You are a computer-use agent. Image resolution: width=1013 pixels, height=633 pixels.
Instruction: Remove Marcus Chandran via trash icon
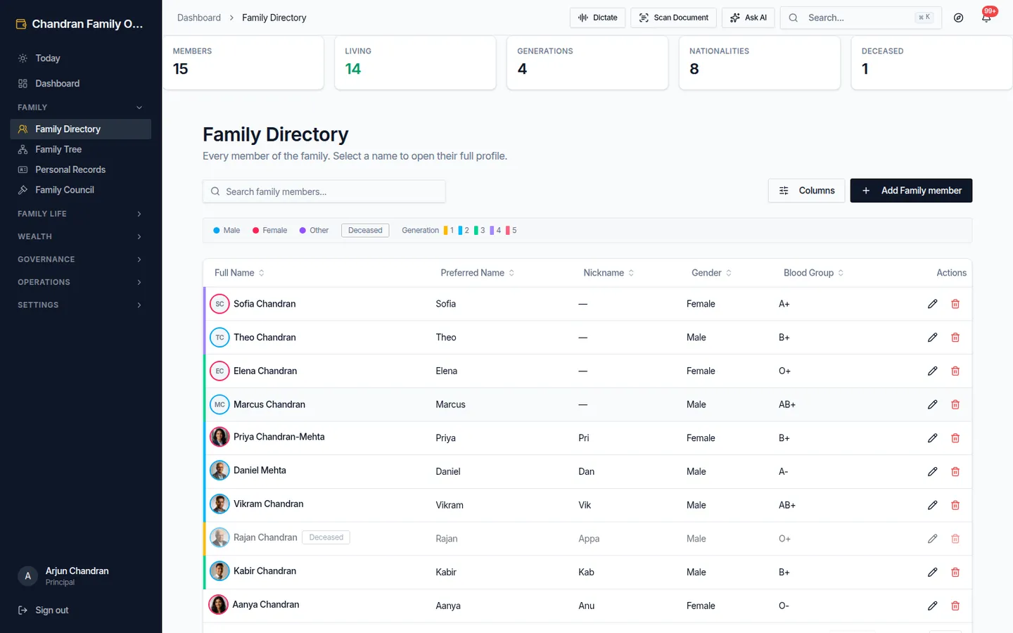pyautogui.click(x=955, y=404)
